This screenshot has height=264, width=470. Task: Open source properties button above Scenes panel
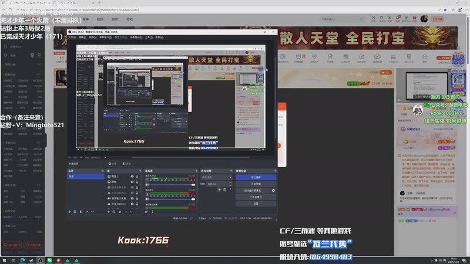tap(112, 164)
